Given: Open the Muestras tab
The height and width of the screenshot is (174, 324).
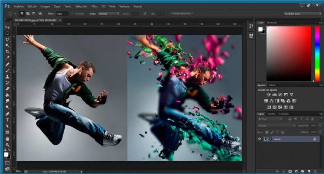Looking at the screenshot, I should point(272,22).
